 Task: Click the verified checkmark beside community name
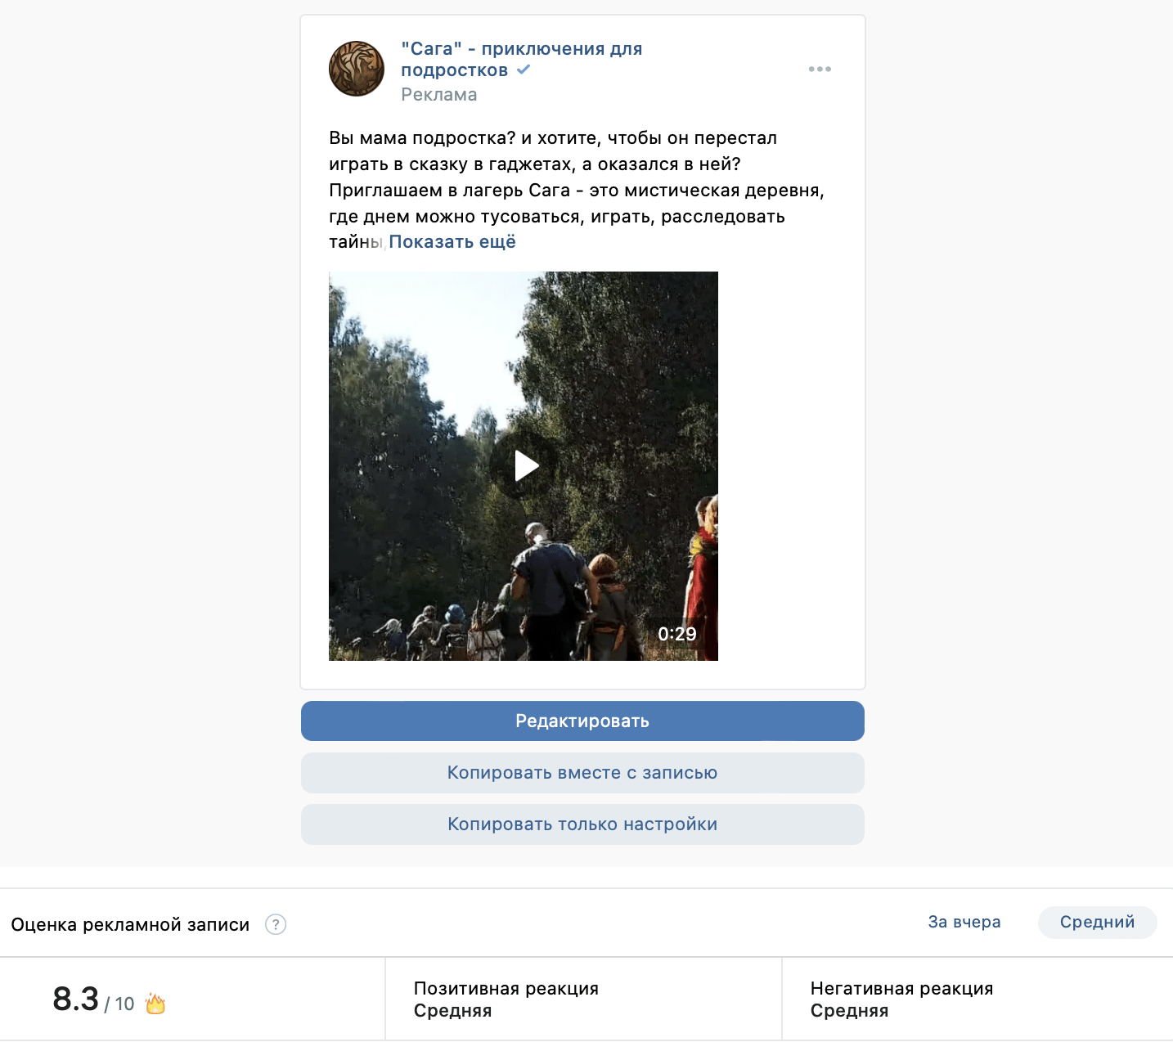524,70
